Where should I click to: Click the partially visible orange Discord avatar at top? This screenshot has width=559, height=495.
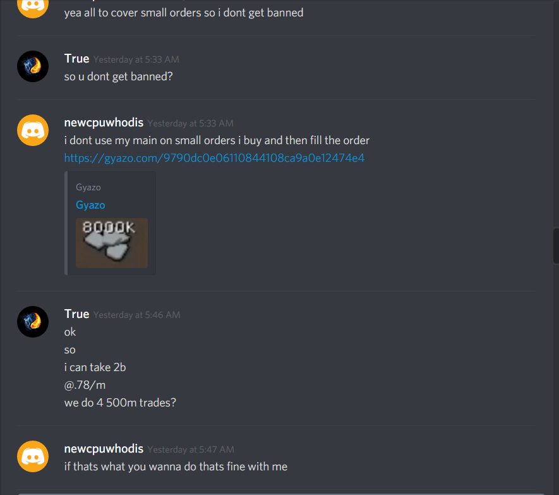tap(33, 9)
